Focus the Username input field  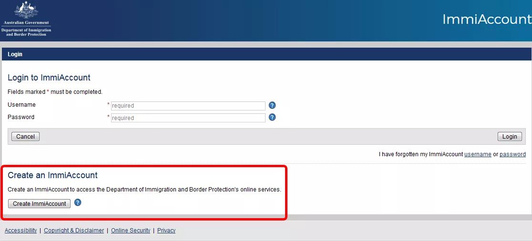(x=188, y=106)
